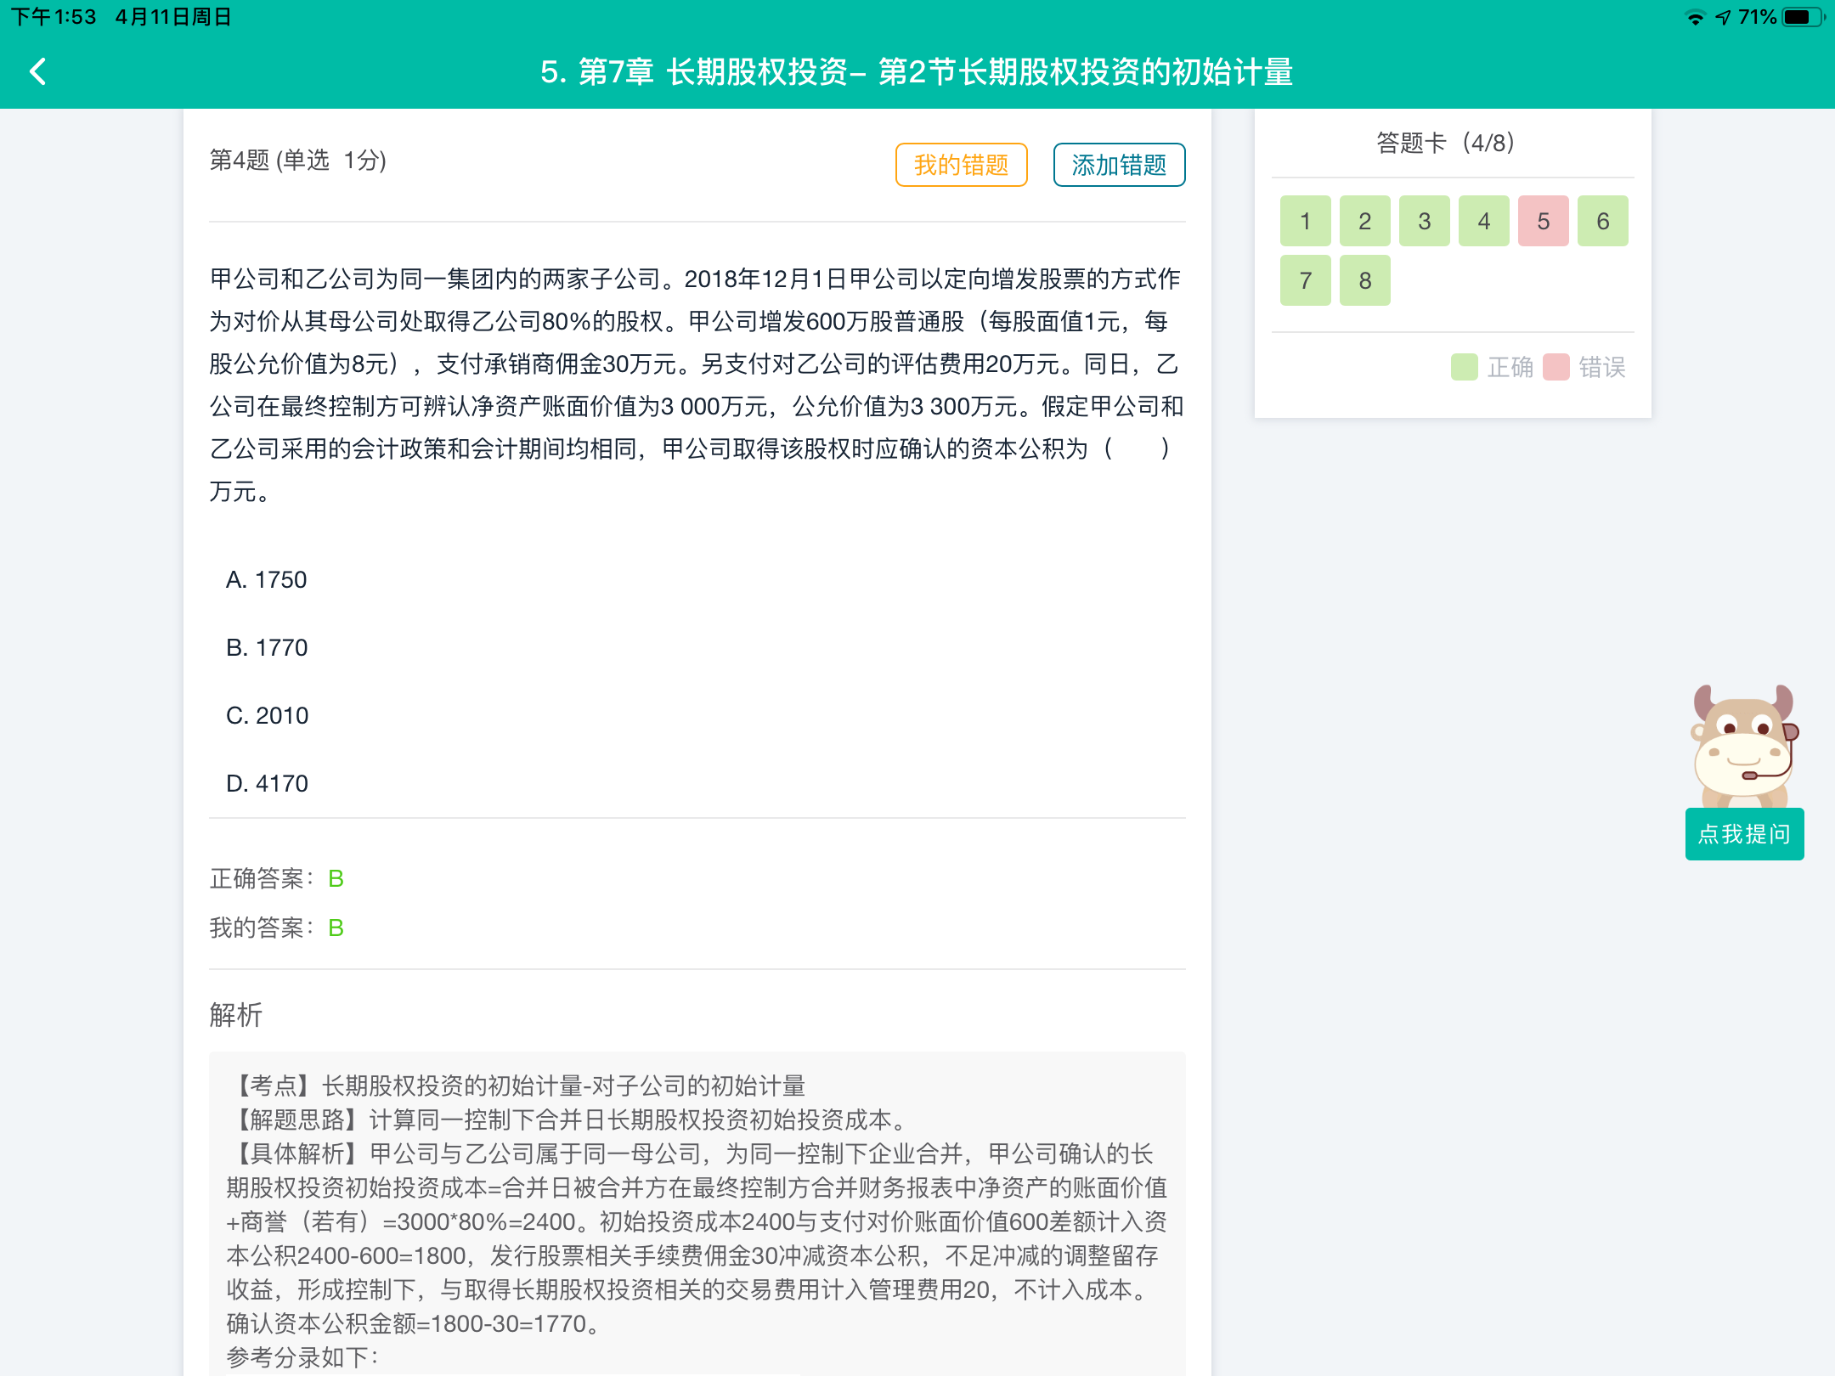Open wrong question 5 in answer card
The width and height of the screenshot is (1835, 1376).
(x=1543, y=221)
